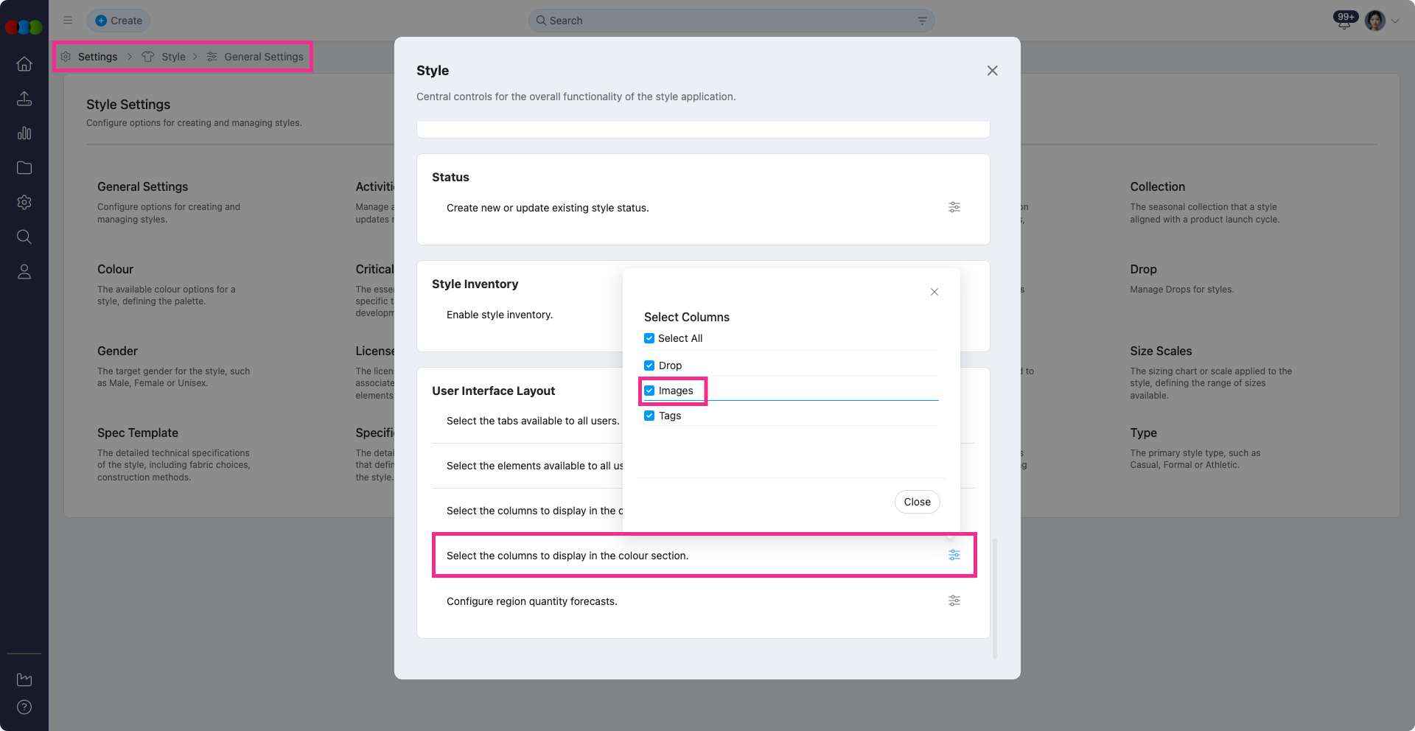Screen dimensions: 1415x731
Task: Open the help question mark icon
Action: (x=24, y=707)
